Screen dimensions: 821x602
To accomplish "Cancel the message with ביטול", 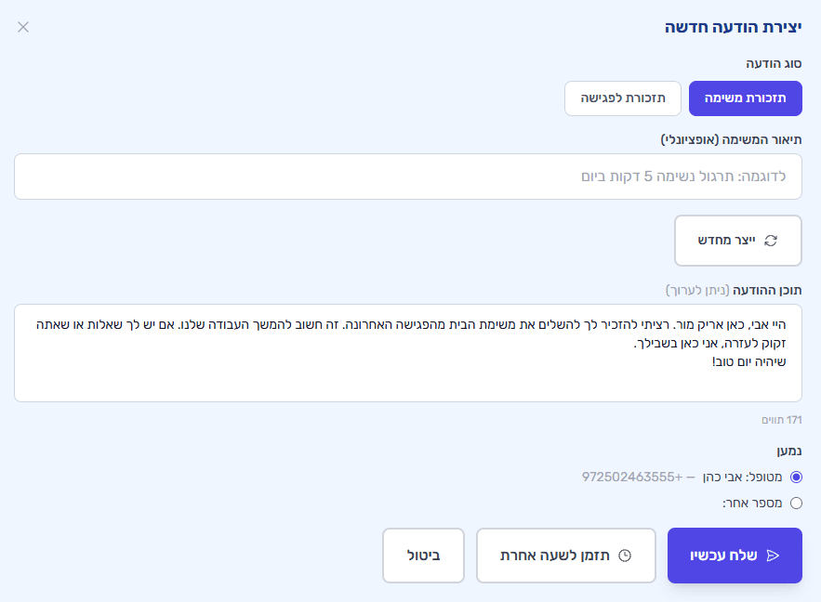I will pyautogui.click(x=423, y=554).
